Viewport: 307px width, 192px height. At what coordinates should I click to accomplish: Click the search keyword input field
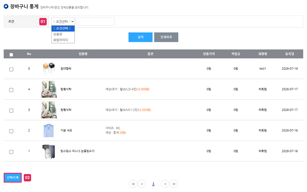pos(95,22)
